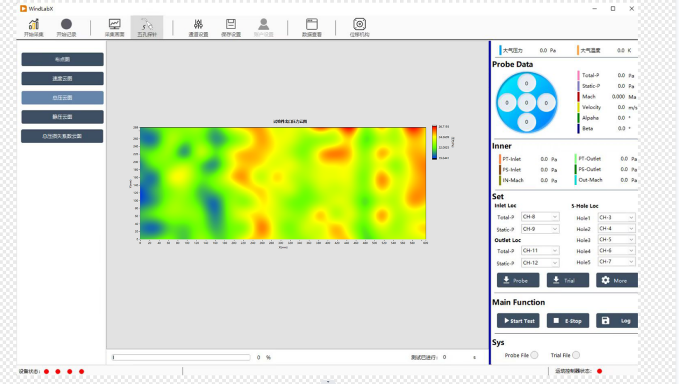Image resolution: width=679 pixels, height=384 pixels.
Task: Click the first red dot after 设备状态
Action: (46, 371)
